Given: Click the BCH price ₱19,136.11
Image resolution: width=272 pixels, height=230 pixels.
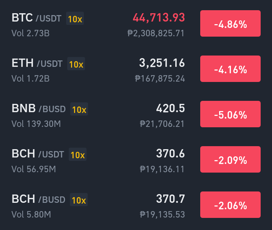Looking at the screenshot, I should (x=162, y=169).
